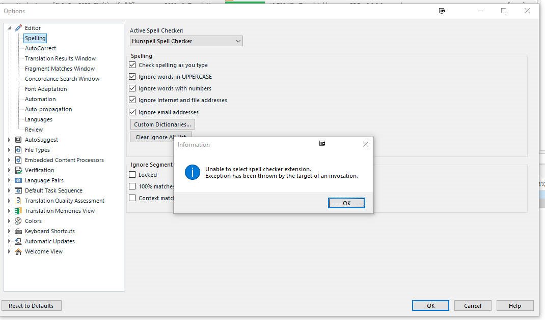Expand the File Types node

tap(9, 150)
